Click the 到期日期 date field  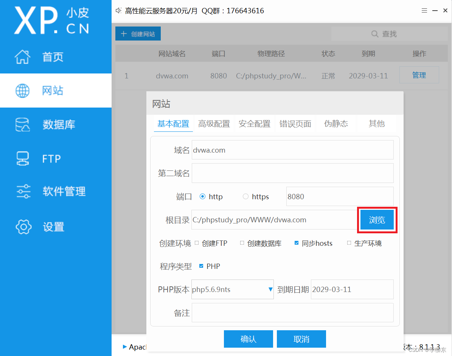pos(352,289)
